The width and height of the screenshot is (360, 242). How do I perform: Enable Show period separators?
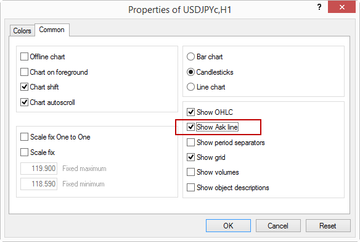tap(190, 143)
